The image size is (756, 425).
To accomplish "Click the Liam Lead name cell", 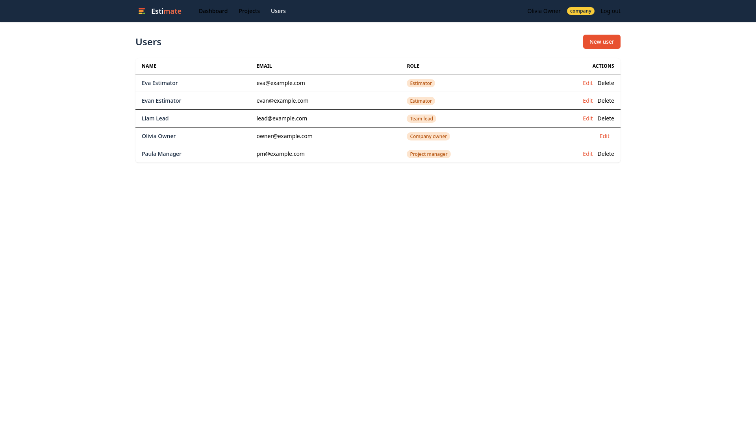I will point(155,118).
